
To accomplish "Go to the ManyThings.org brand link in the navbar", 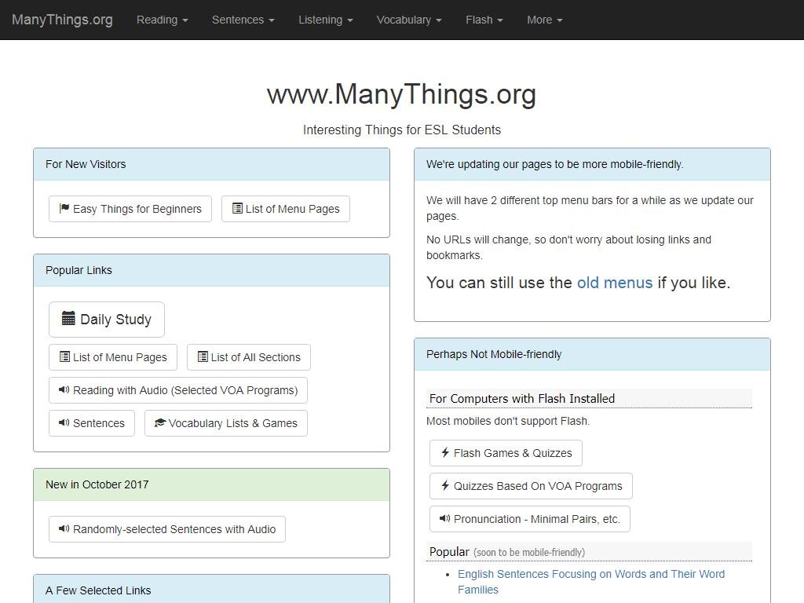I will tap(62, 20).
